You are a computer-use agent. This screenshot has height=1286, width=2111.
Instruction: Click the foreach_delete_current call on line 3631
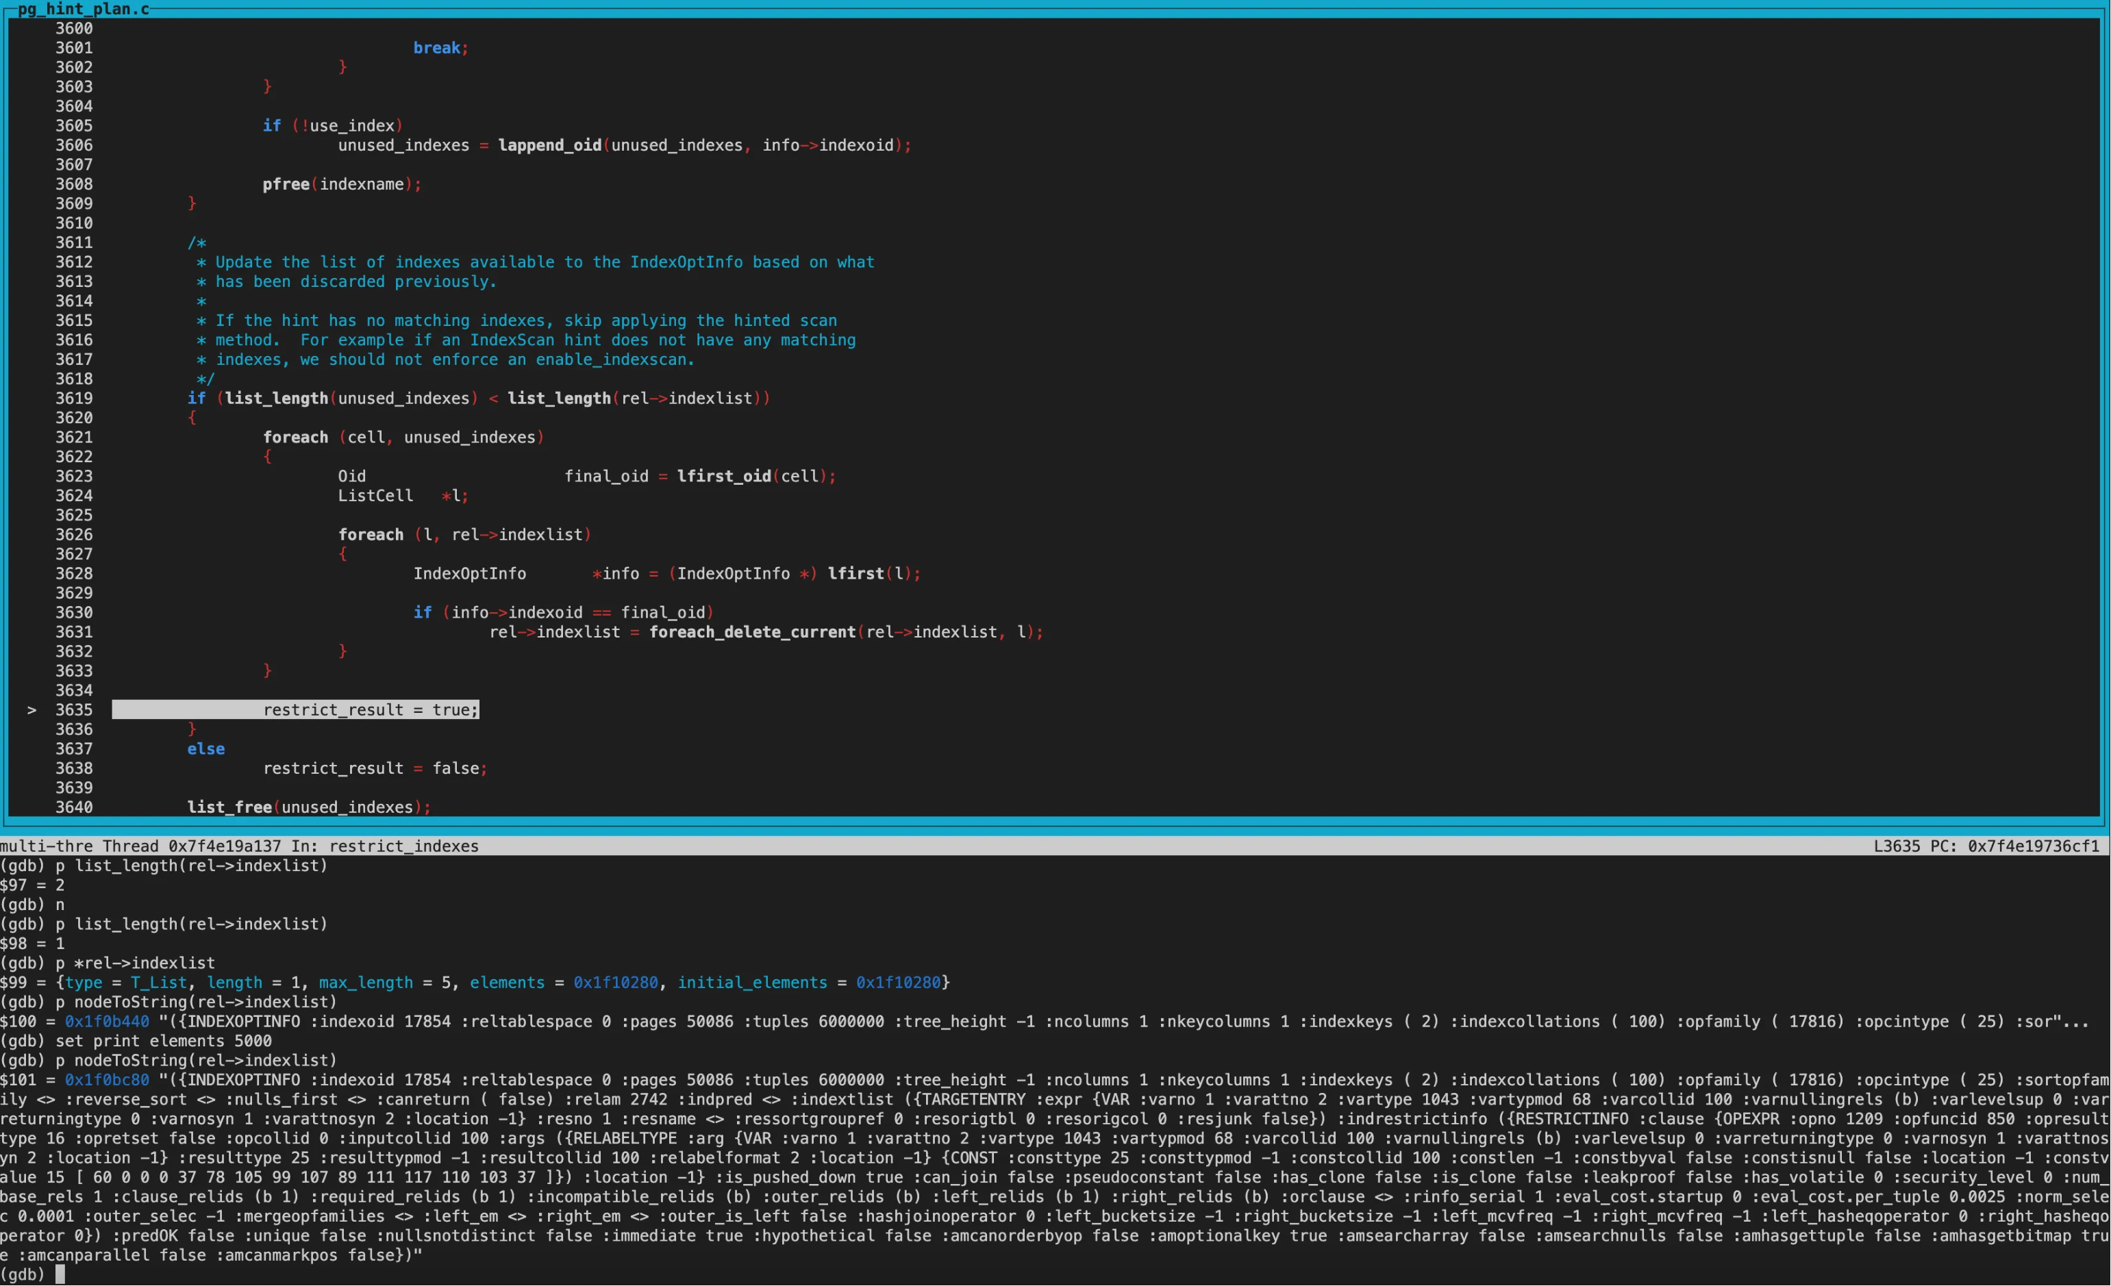click(x=751, y=632)
